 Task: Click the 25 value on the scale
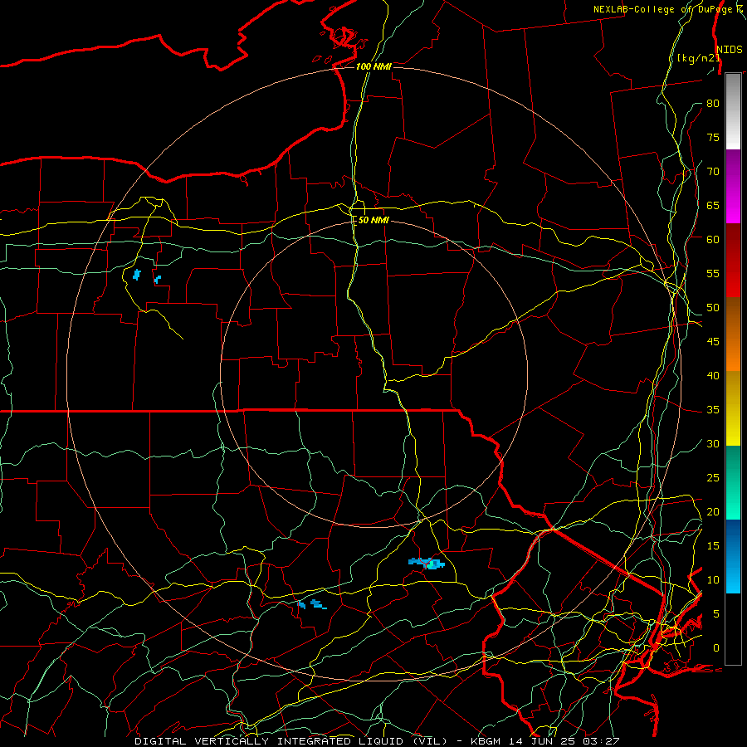click(713, 478)
